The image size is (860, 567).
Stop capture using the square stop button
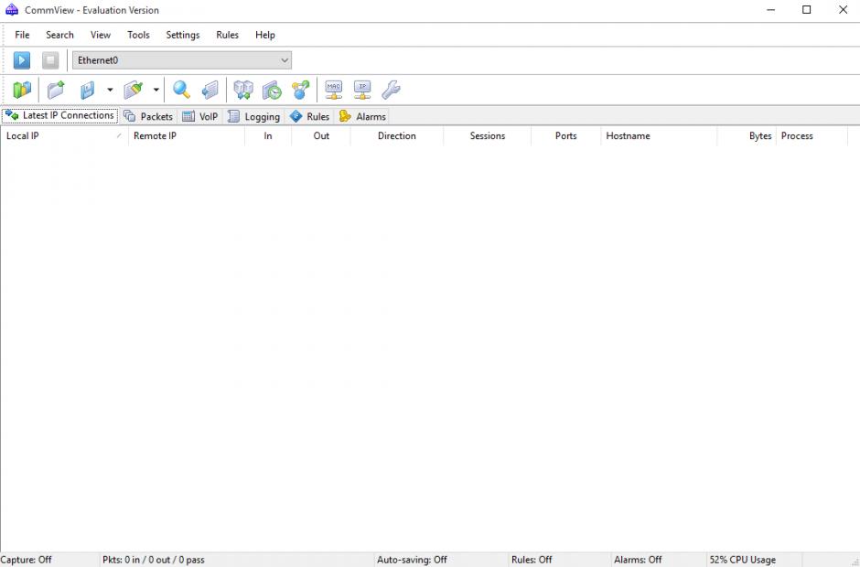coord(50,60)
